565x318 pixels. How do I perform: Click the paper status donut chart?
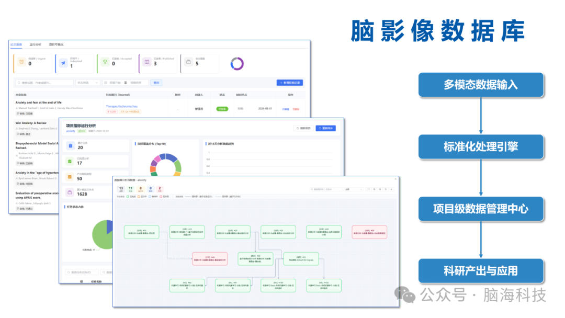click(237, 64)
